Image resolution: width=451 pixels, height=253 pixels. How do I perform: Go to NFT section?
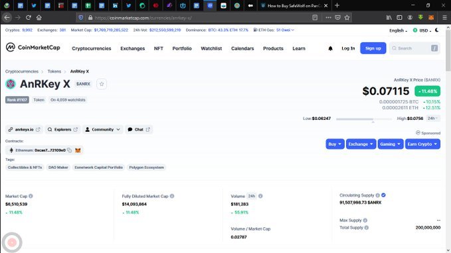tap(159, 48)
